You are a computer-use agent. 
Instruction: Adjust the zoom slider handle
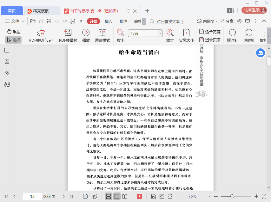232,196
